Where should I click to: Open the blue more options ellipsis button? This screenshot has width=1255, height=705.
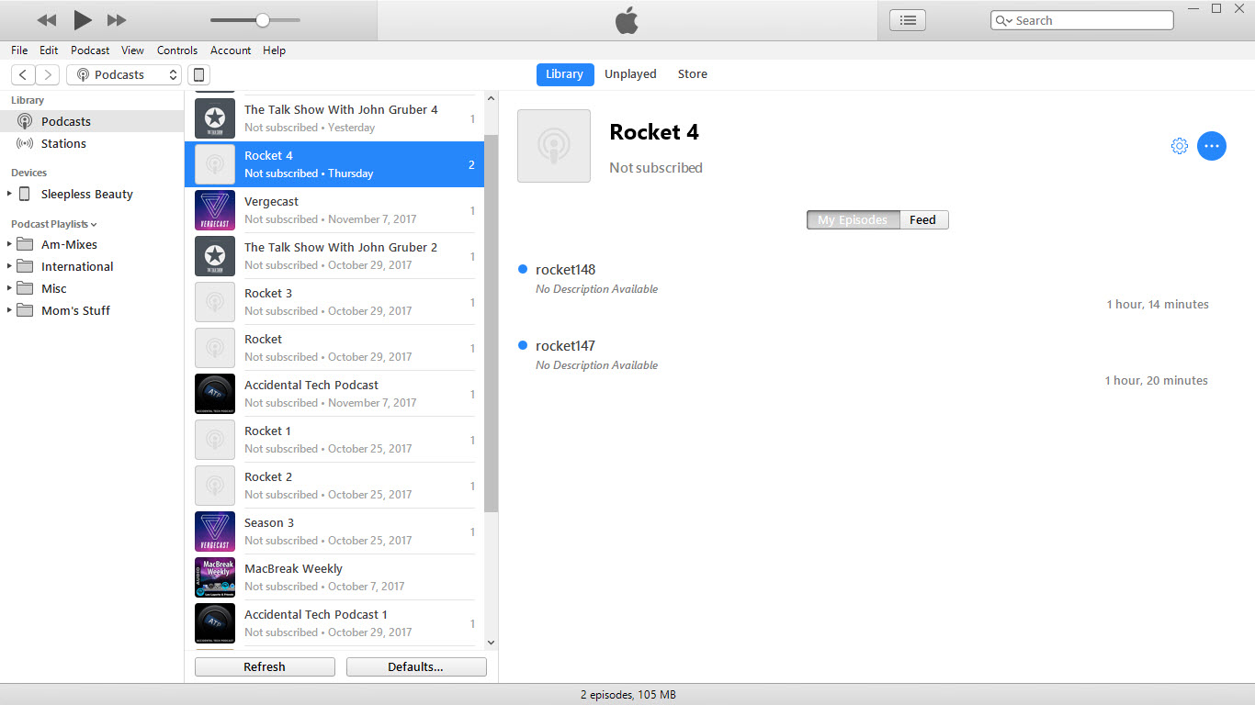[x=1211, y=146]
